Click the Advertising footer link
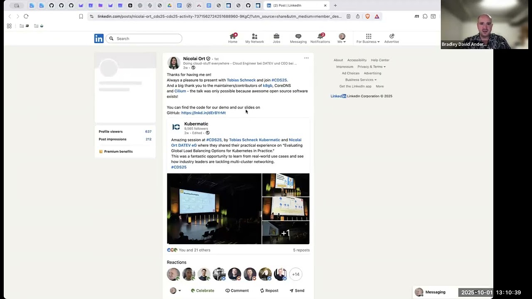532x299 pixels. pos(372,73)
